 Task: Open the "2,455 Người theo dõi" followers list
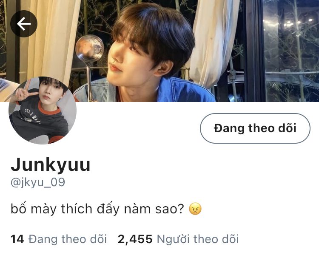click(178, 239)
